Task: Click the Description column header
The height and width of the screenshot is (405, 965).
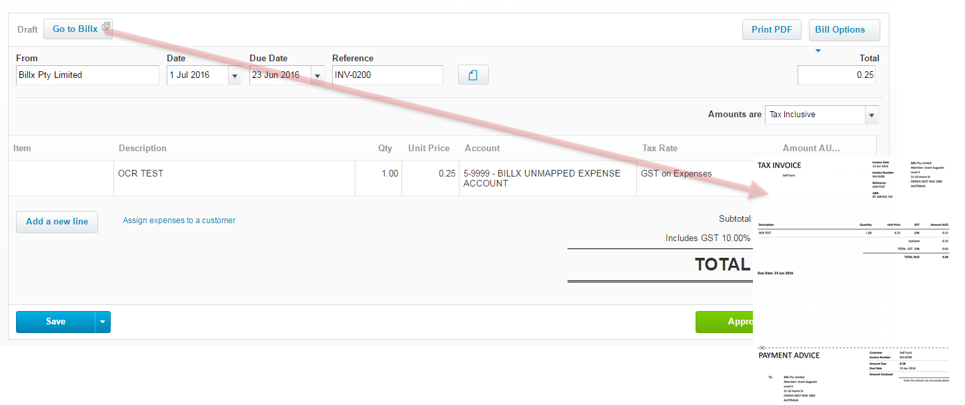Action: point(143,148)
